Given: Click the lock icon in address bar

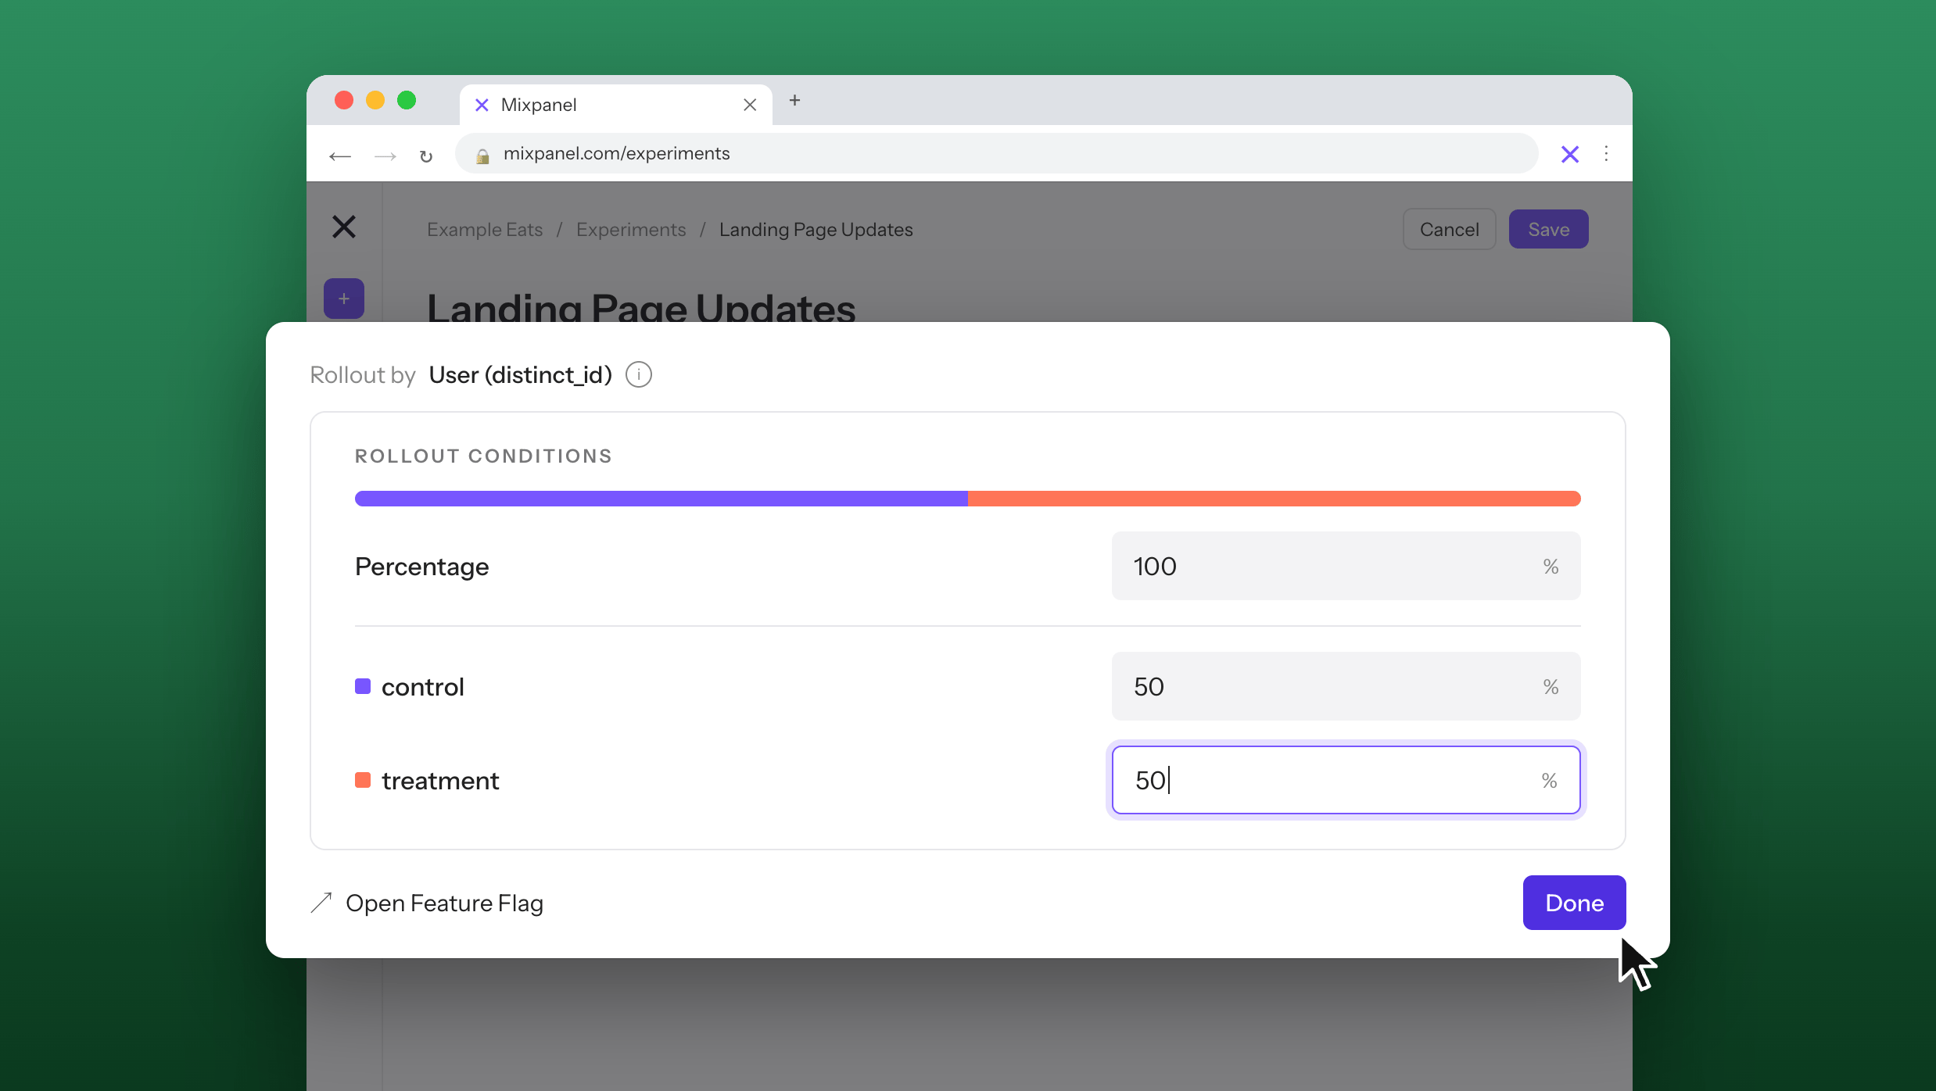Looking at the screenshot, I should tap(483, 156).
